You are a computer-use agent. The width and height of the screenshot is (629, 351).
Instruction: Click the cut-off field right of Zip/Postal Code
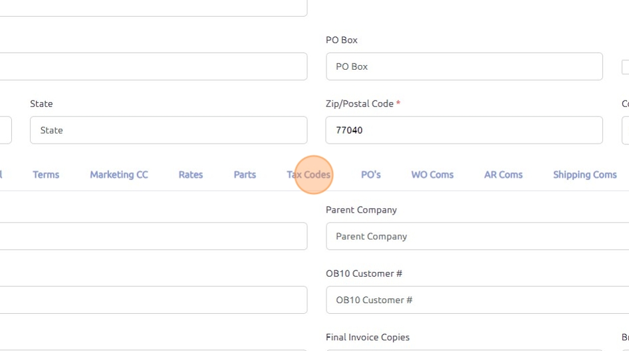(625, 130)
